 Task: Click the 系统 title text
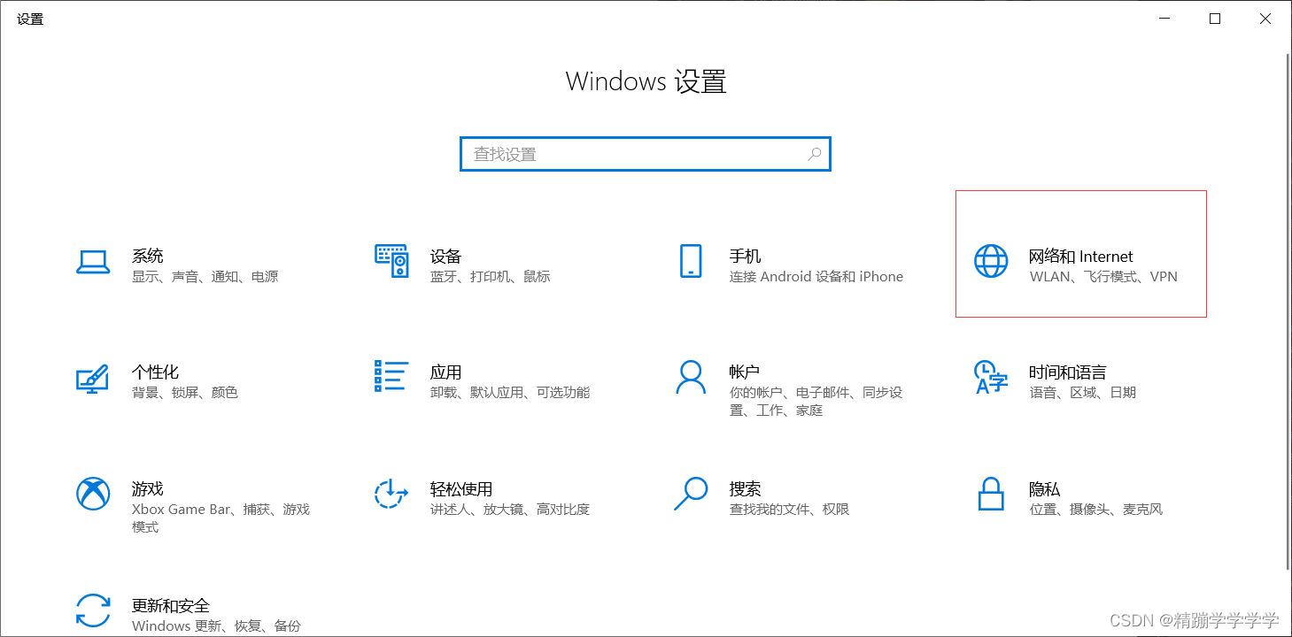tap(148, 256)
